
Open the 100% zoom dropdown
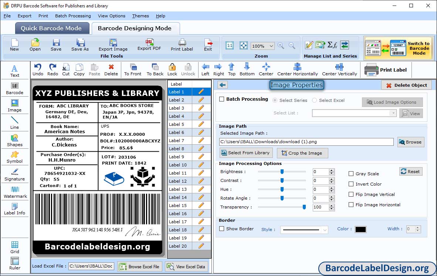[x=271, y=46]
